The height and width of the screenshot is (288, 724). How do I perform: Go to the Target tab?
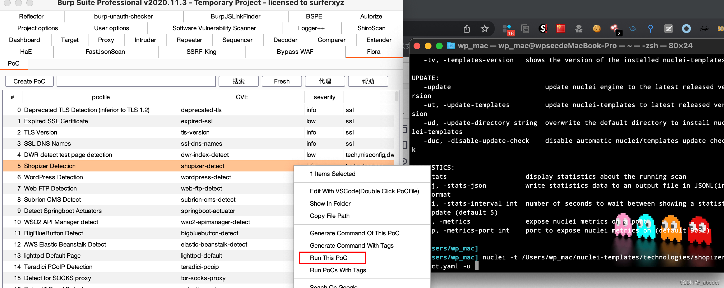point(70,40)
